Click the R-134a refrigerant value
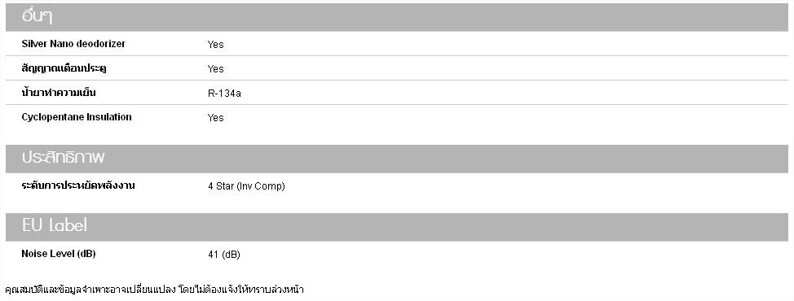794x301 pixels. 224,94
